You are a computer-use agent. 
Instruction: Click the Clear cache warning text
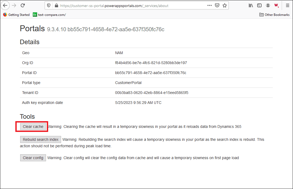(x=144, y=127)
